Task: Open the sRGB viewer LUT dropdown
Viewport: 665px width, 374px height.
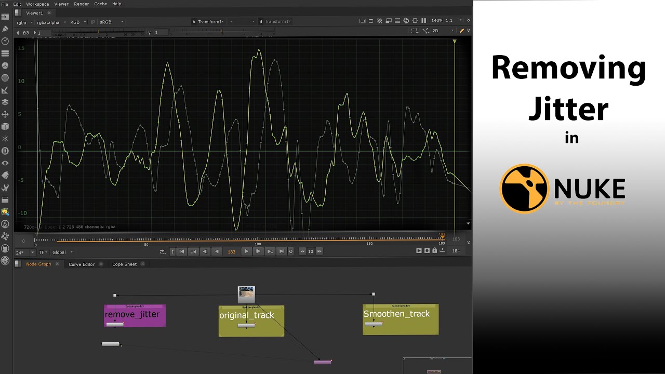Action: click(x=112, y=22)
